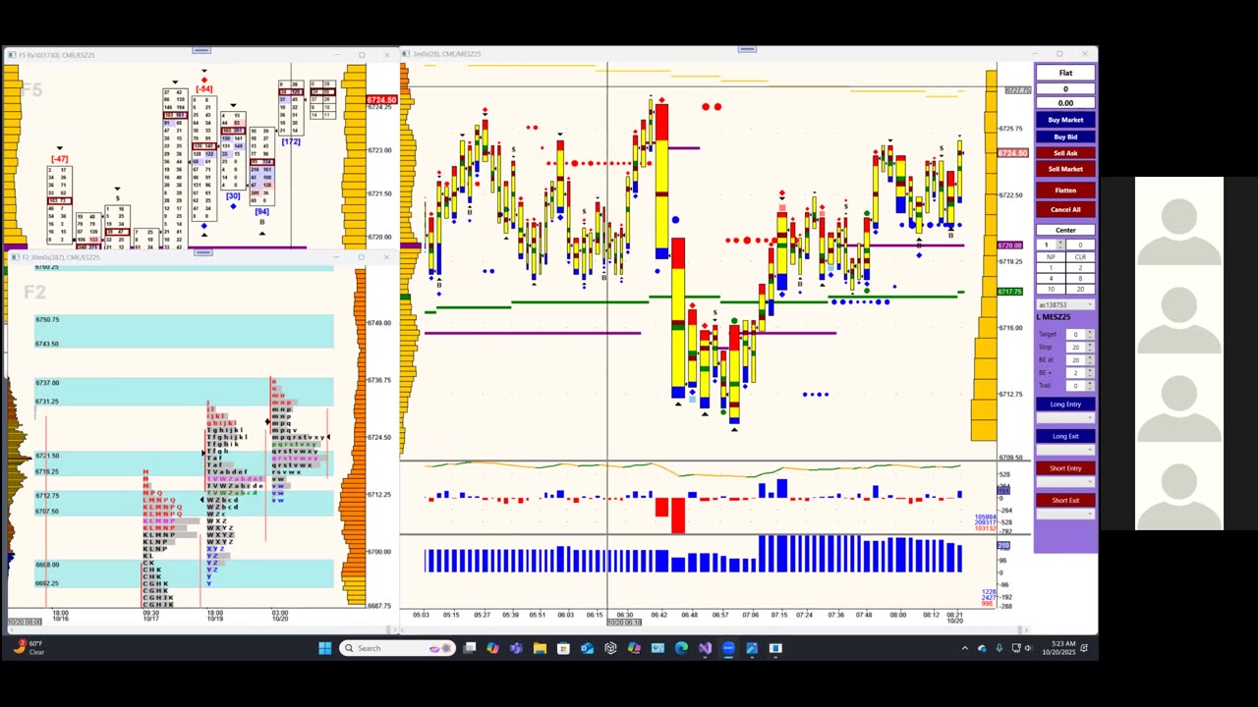Screen dimensions: 1258x707
Task: Click the Center button in order panel
Action: (x=1065, y=230)
